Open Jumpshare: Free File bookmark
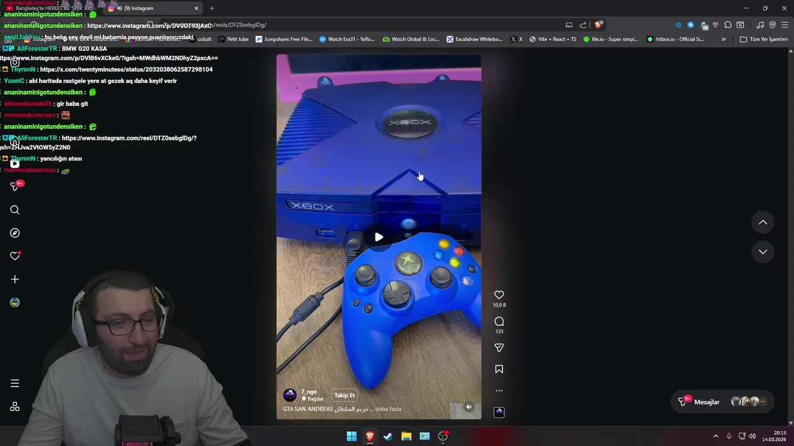794x446 pixels. 284,39
